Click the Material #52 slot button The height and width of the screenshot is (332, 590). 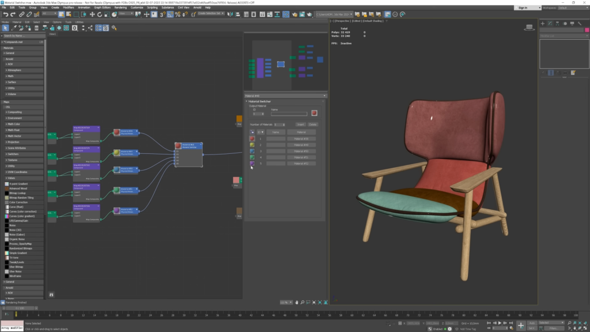point(301,163)
